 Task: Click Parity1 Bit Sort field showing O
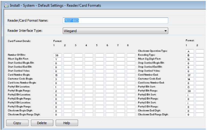point(189,87)
